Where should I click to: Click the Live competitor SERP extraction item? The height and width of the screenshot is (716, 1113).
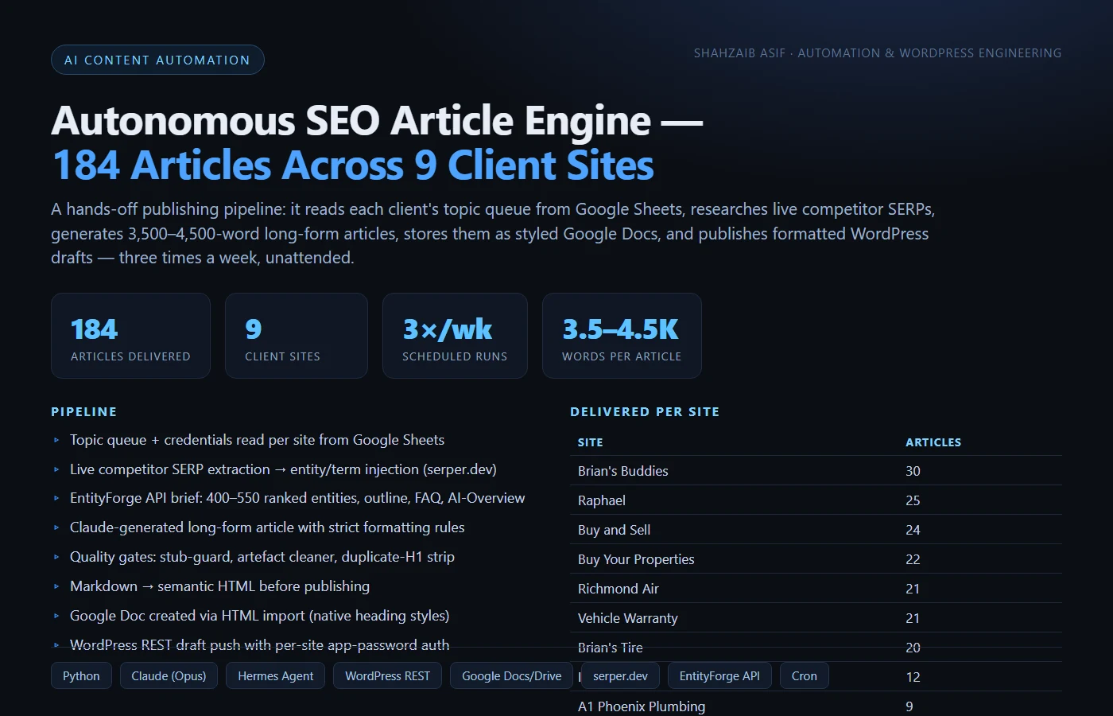coord(283,469)
